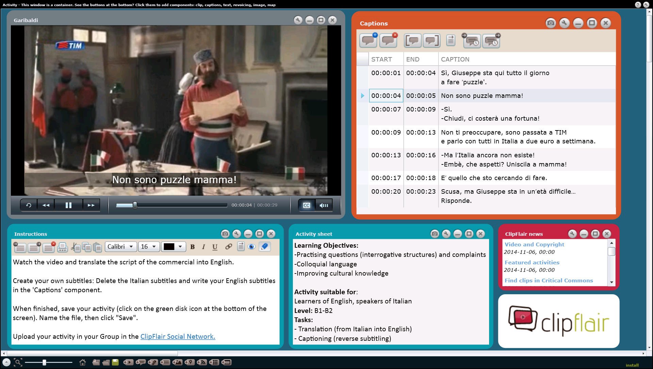Viewport: 653px width, 369px height.
Task: Open the black text color picker
Action: click(173, 247)
